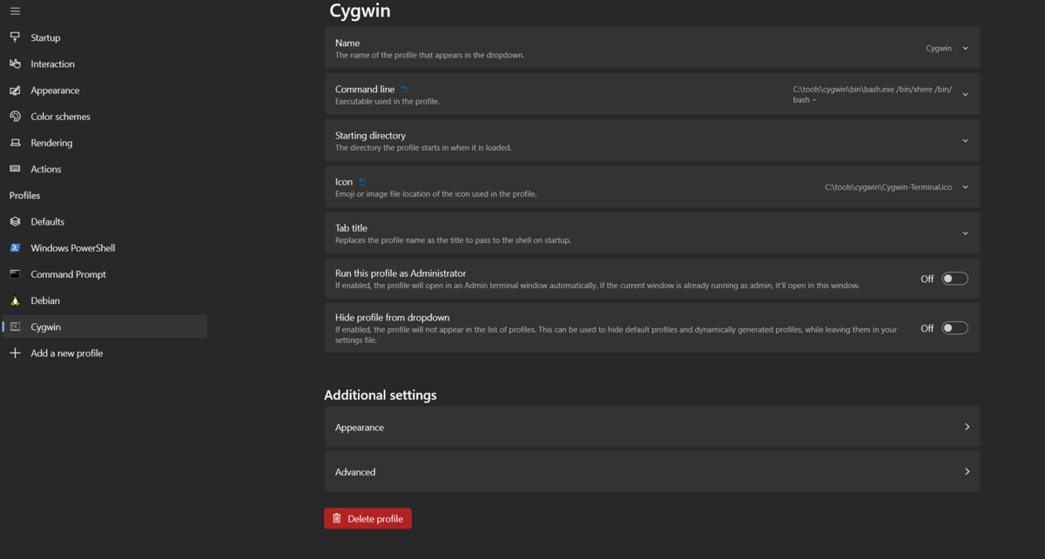Click the Defaults layers icon
Screen dimensions: 1045x559
[x=15, y=222]
